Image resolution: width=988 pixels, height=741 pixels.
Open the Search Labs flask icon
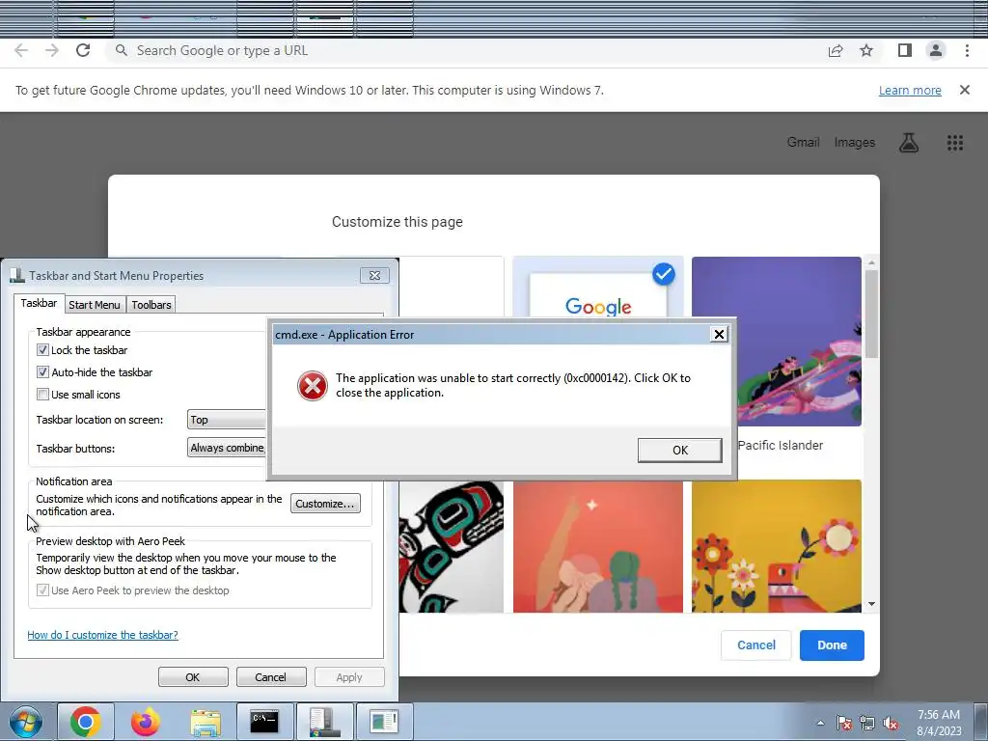pos(908,143)
